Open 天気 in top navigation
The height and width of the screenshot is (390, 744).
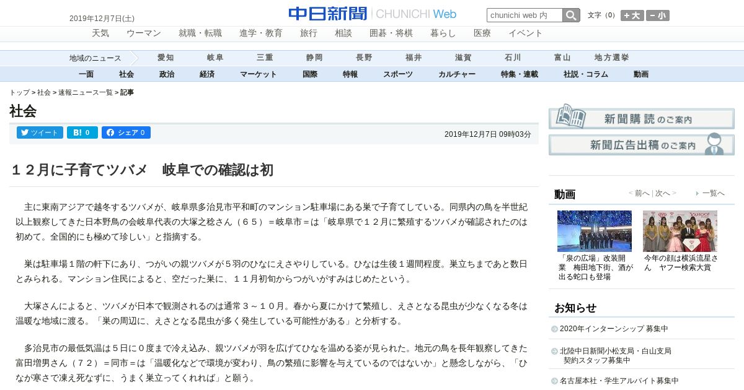click(100, 33)
